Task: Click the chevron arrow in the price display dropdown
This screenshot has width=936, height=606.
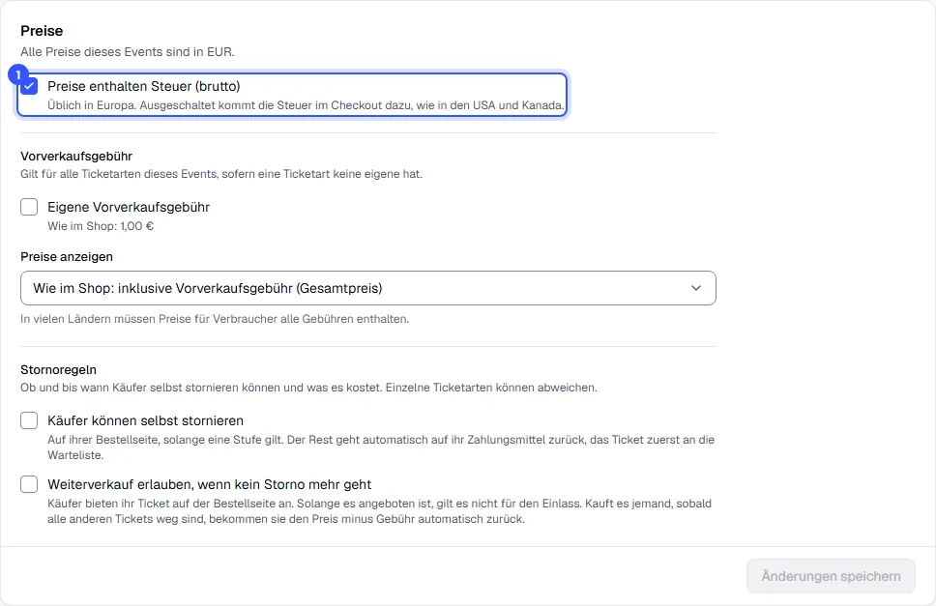Action: [x=696, y=288]
